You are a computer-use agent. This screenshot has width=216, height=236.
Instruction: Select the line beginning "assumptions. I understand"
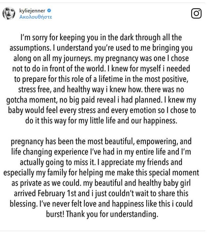click(x=101, y=48)
